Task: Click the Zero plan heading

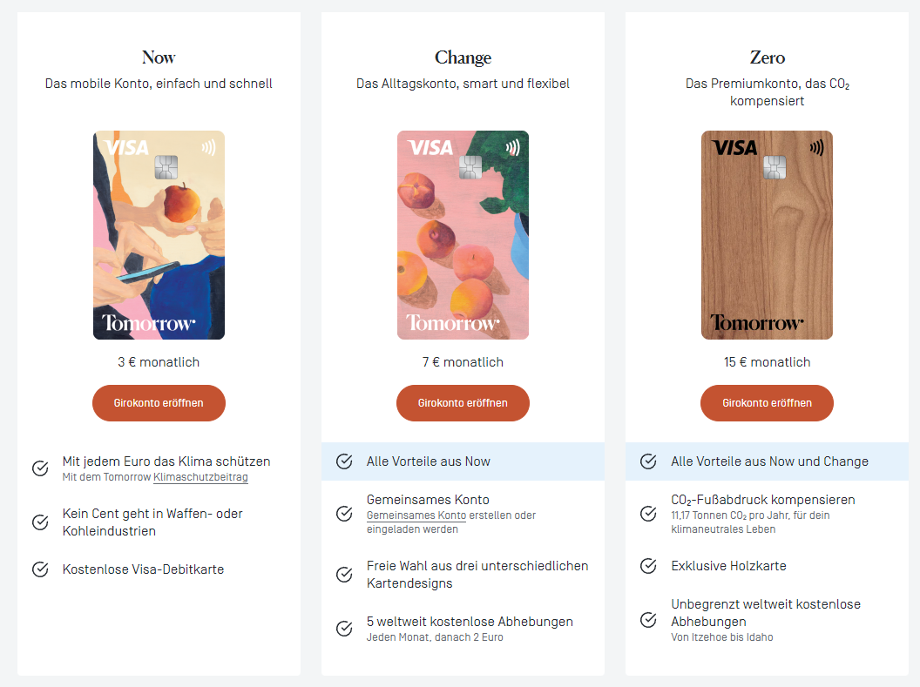Action: 768,57
